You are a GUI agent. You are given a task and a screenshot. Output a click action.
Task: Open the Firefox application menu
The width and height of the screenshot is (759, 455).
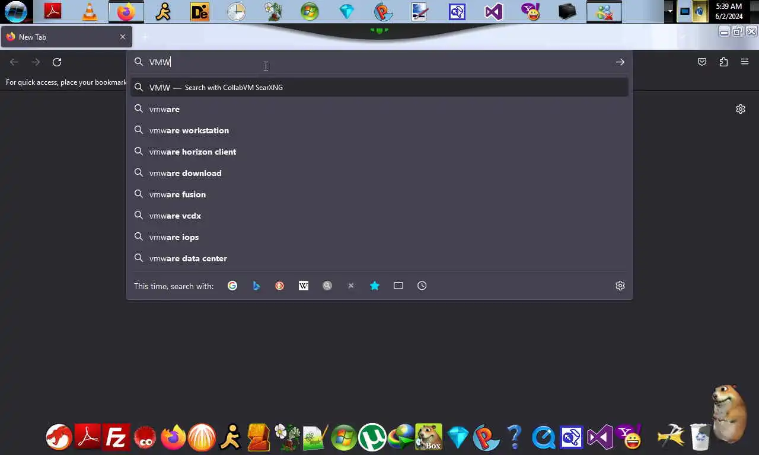pyautogui.click(x=745, y=62)
